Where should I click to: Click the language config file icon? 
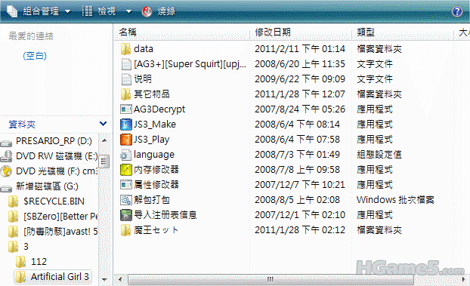(x=126, y=155)
